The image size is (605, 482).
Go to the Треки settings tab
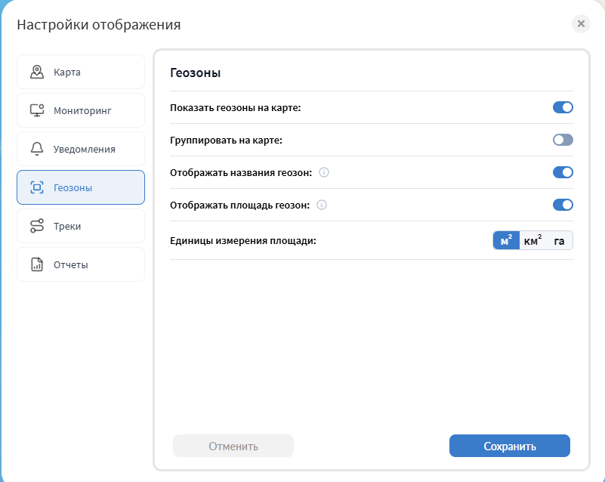(81, 226)
